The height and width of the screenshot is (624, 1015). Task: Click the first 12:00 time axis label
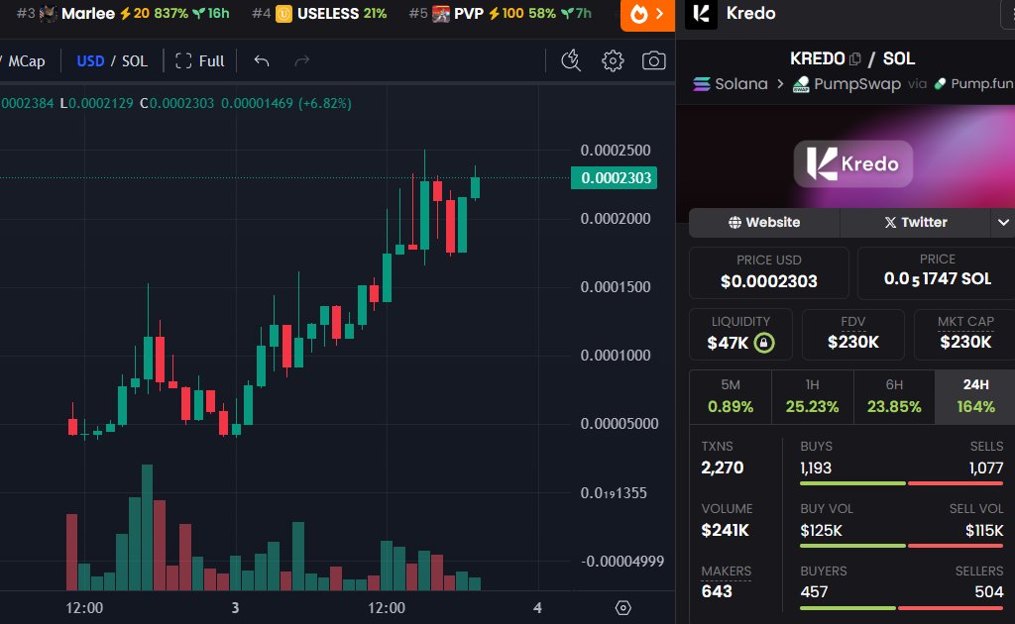point(84,608)
